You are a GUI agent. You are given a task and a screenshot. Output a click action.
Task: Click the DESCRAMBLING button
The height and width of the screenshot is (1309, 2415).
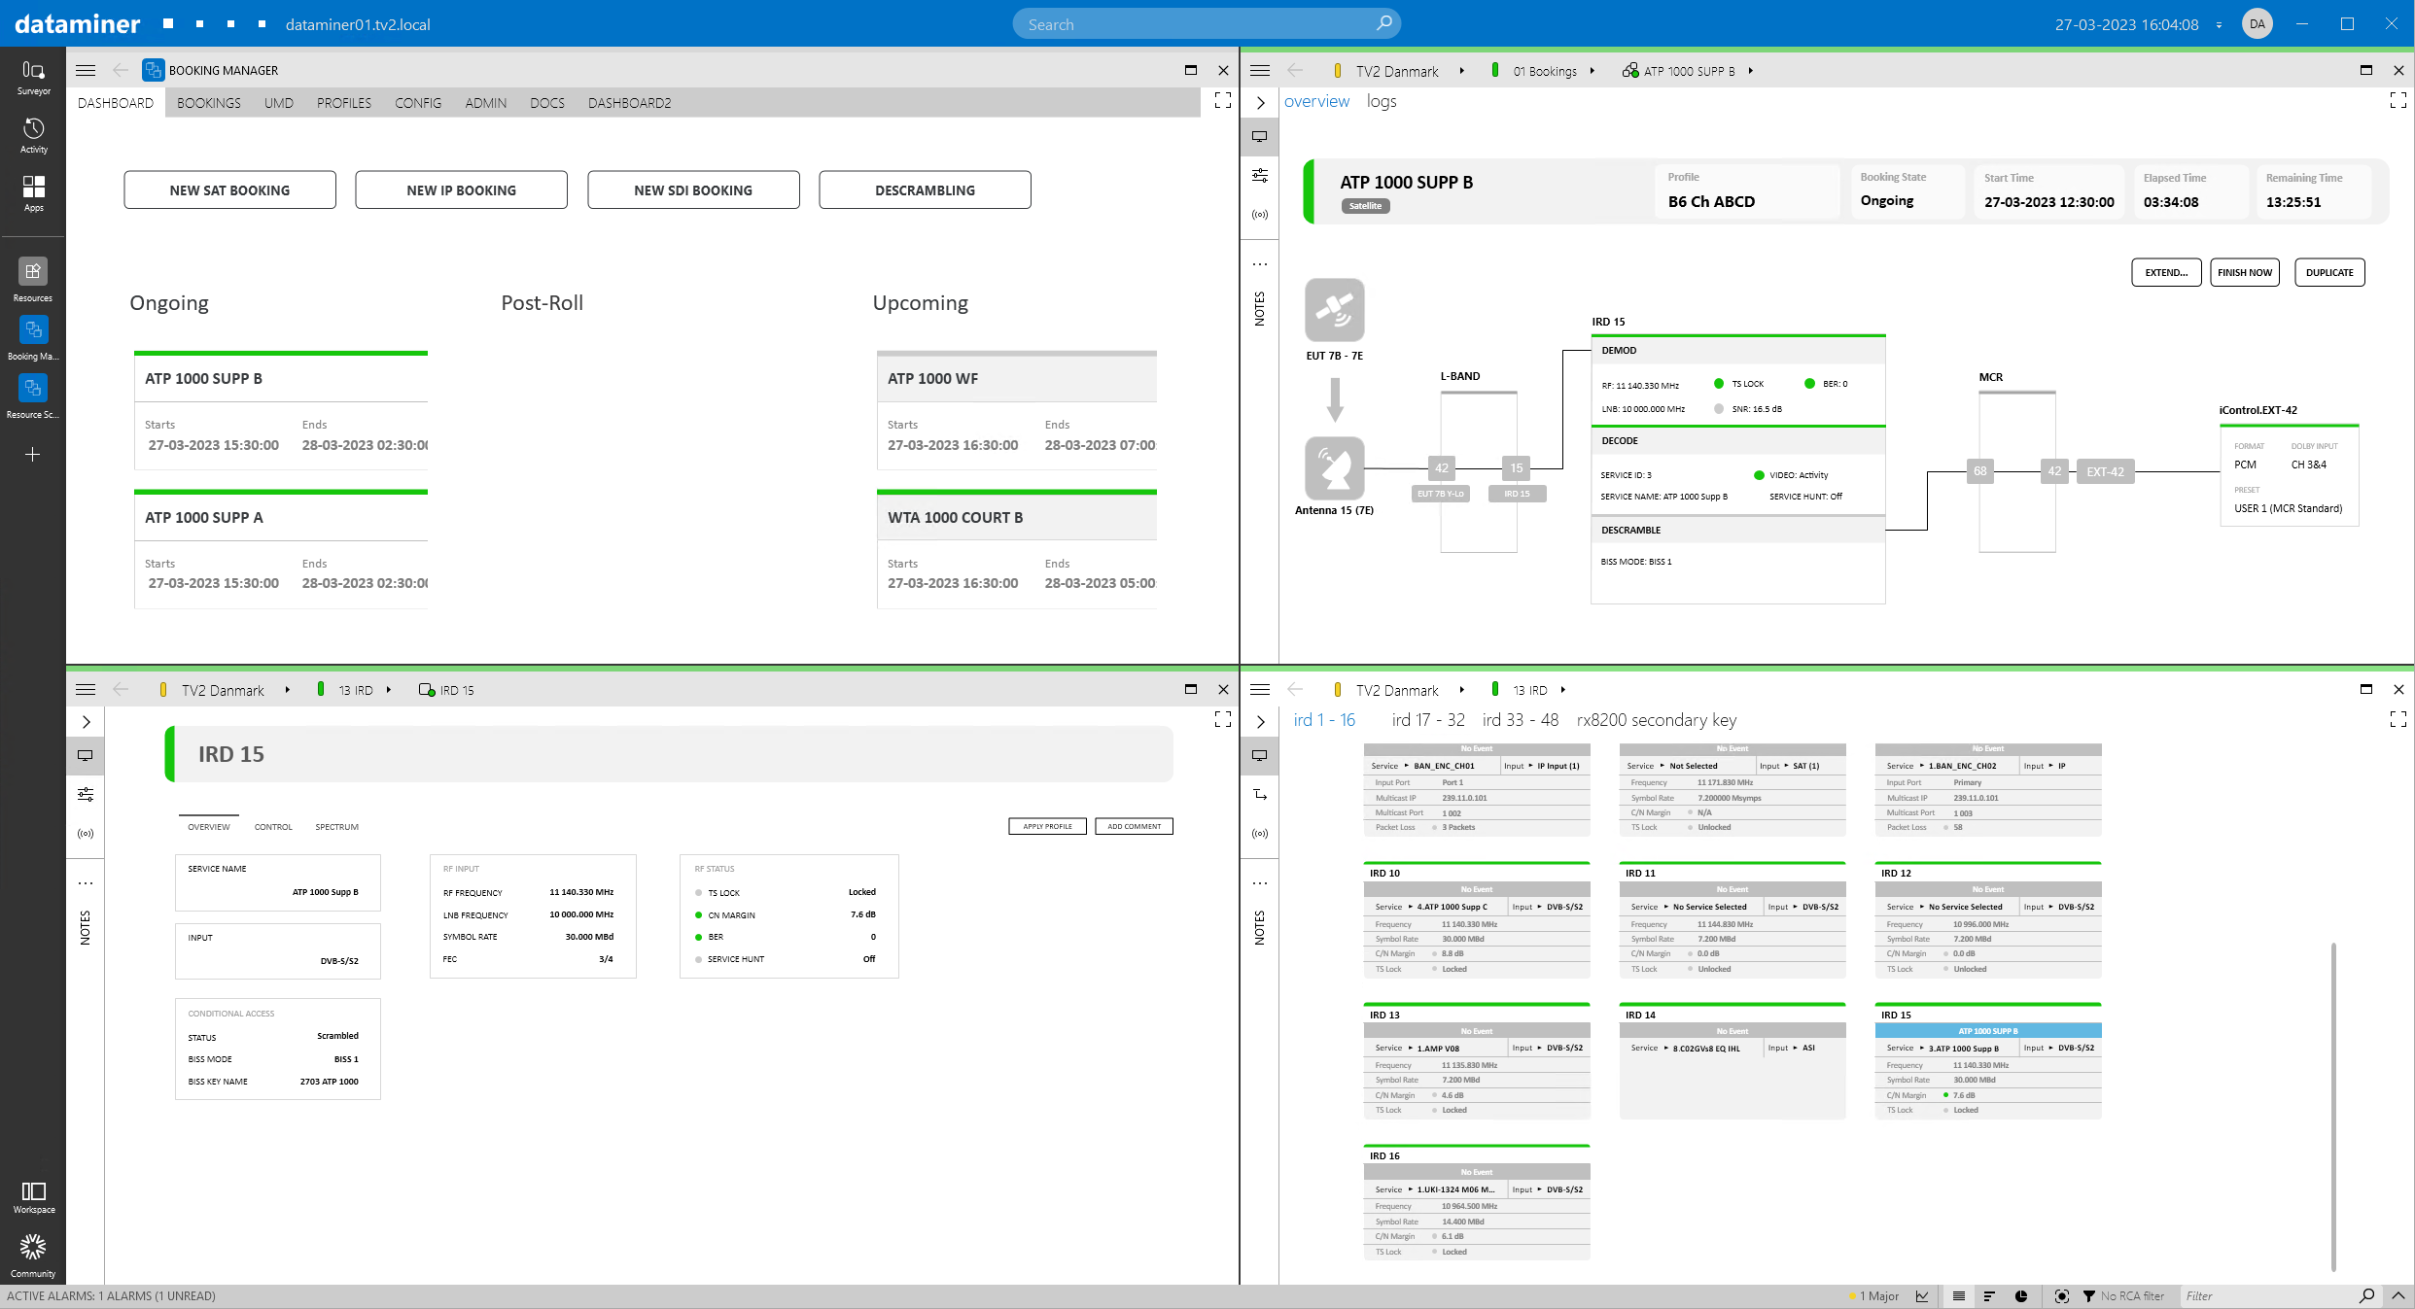925,190
